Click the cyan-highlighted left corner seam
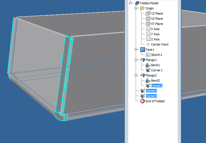The height and width of the screenshot is (143, 206). coord(12,46)
